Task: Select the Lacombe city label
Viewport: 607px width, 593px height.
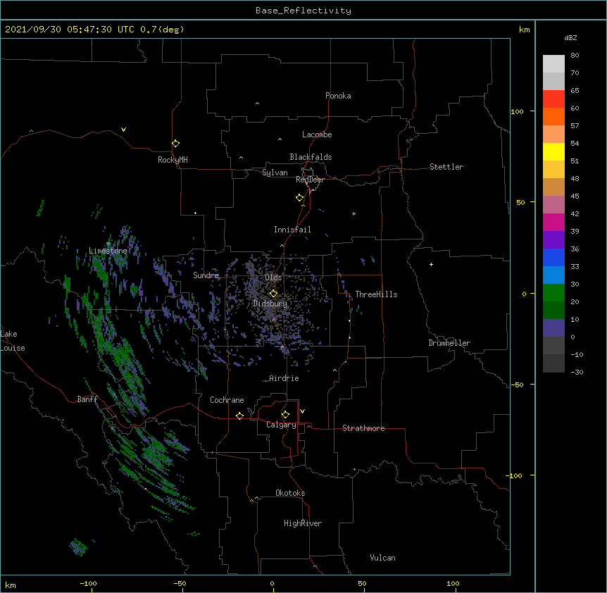Action: coord(317,135)
